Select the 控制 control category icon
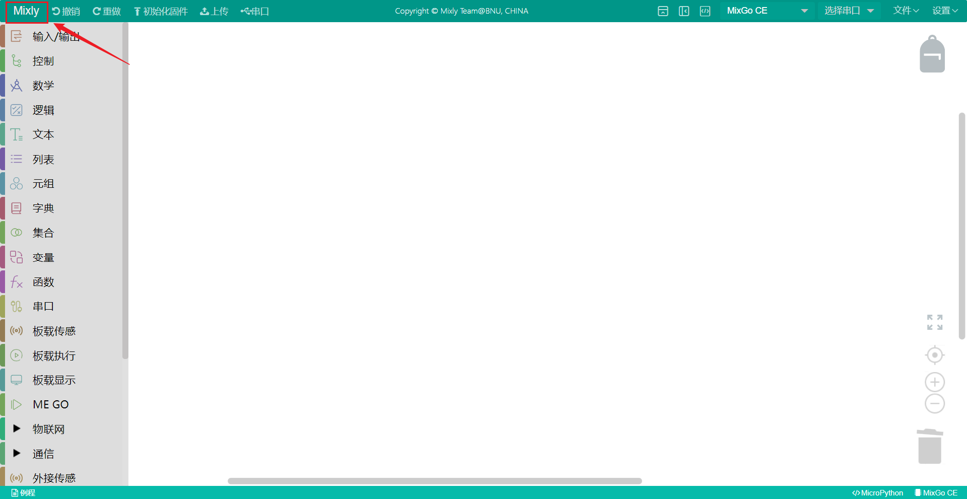 17,61
